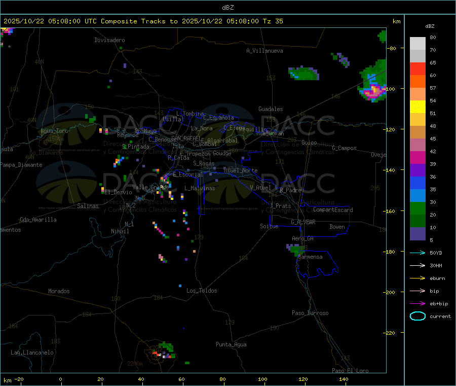Click the white 30HM arrow icon
Viewport: 456px width, 386px height.
click(x=417, y=265)
